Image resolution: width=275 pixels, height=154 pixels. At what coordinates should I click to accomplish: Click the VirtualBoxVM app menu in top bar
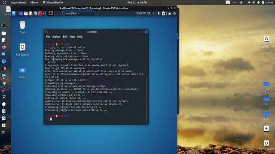(x=53, y=3)
